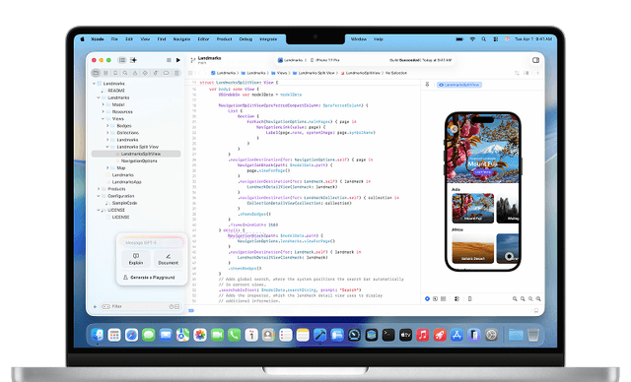
Task: Zoom in the preview canvas
Action: (538, 299)
